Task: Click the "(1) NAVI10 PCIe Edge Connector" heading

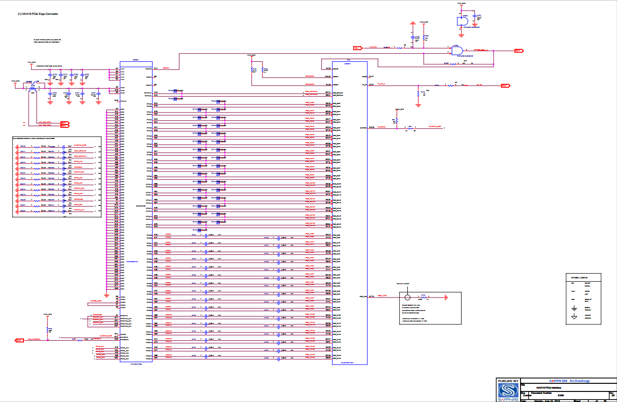Action: tap(38, 14)
